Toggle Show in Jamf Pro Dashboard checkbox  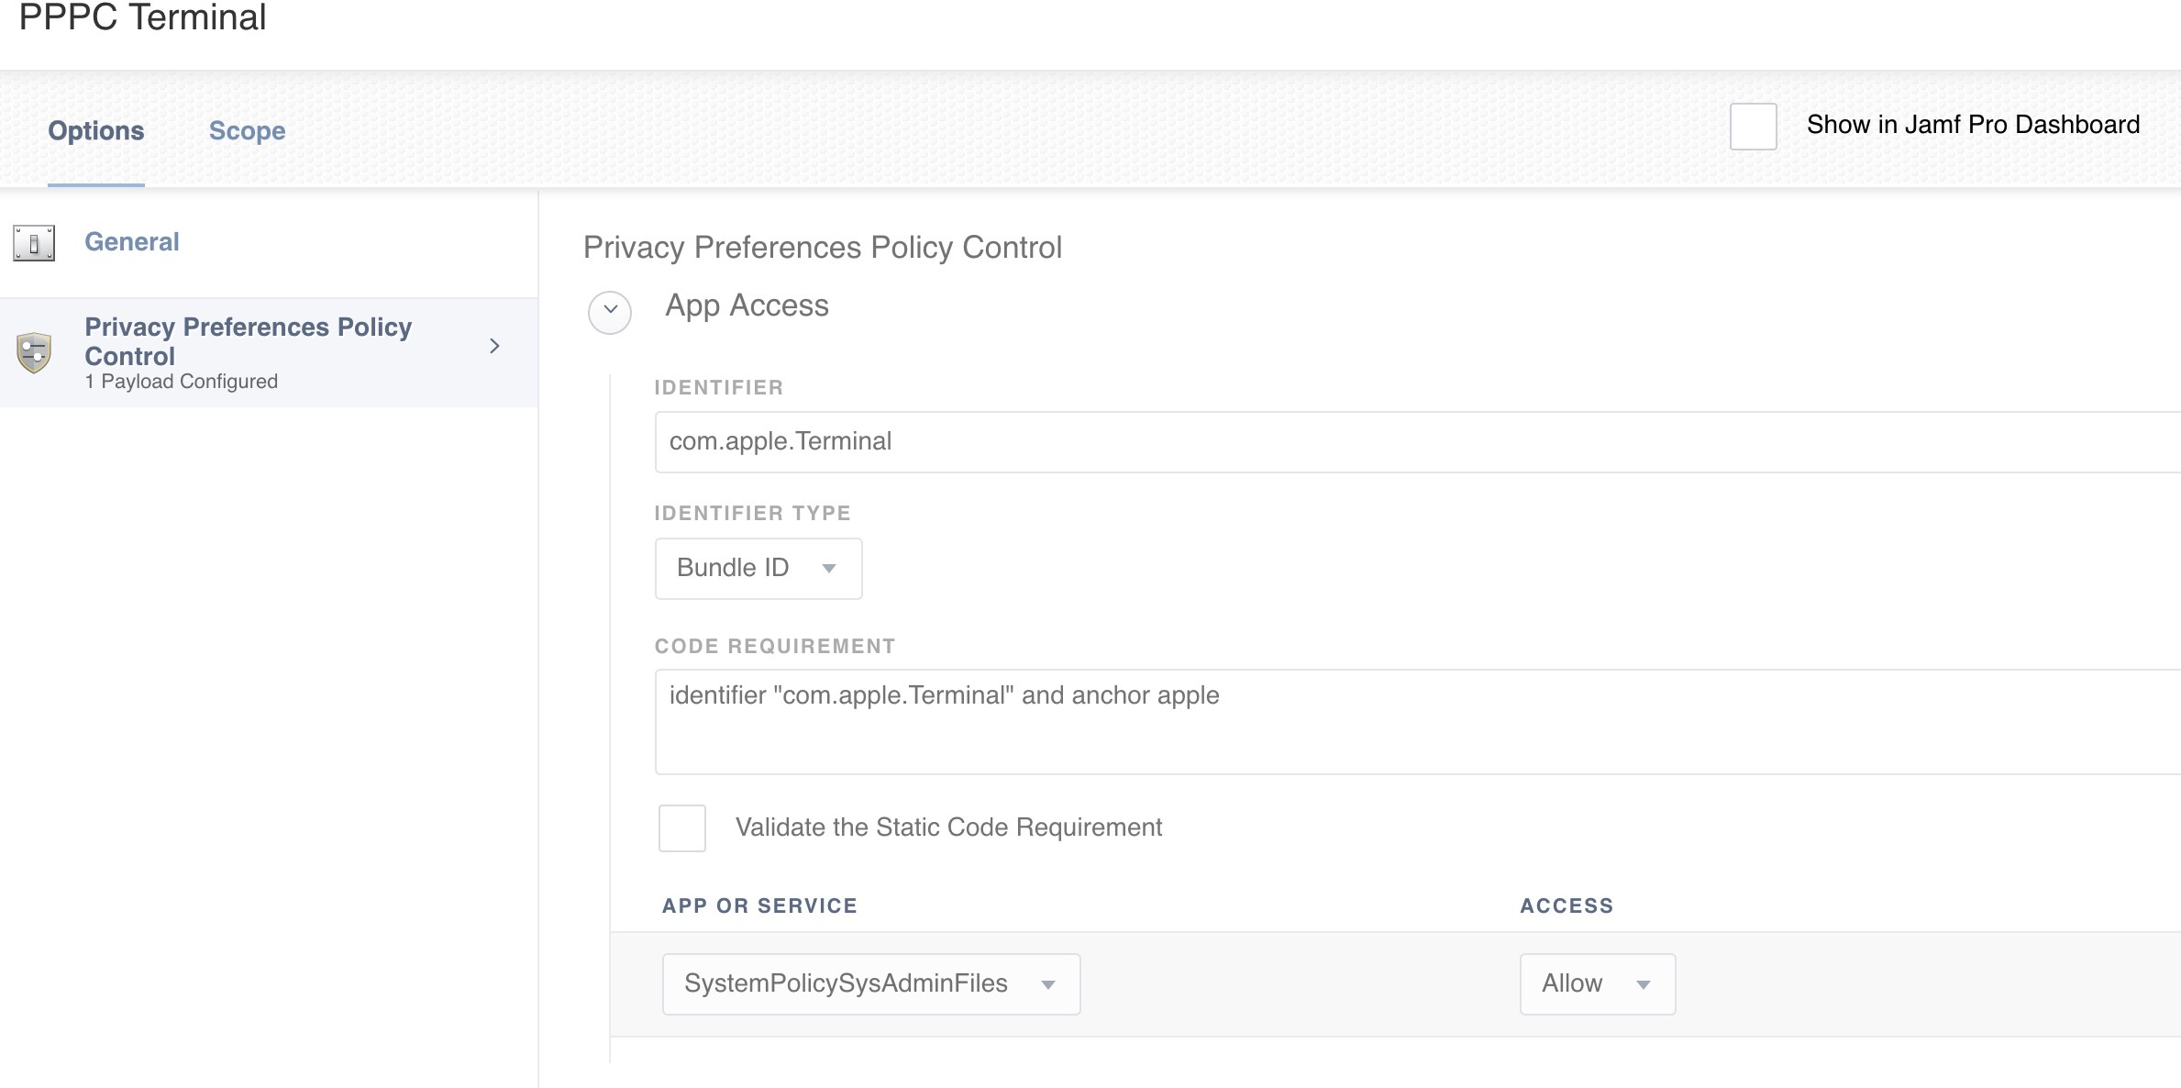point(1753,126)
